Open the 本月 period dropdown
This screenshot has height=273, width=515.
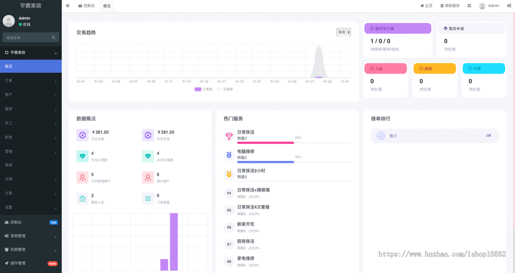(x=343, y=33)
